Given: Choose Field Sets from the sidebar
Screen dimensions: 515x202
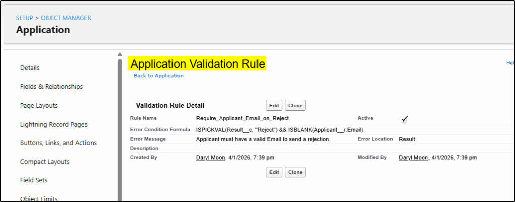Looking at the screenshot, I should point(34,180).
